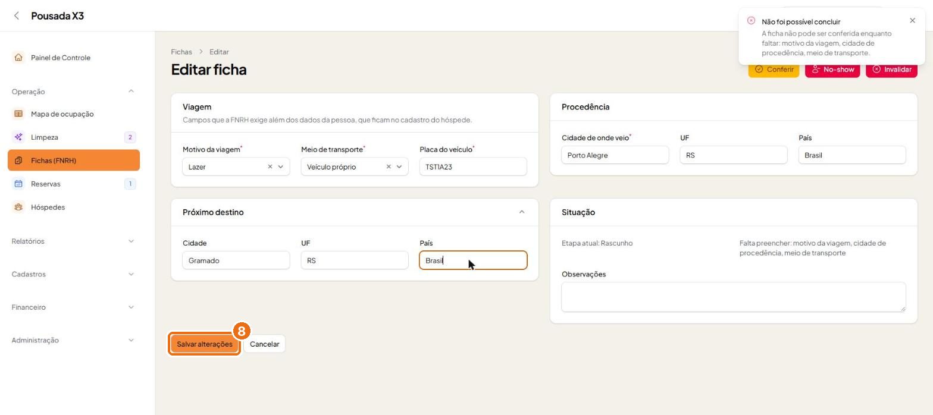
Task: Open Reservas in sidebar
Action: click(x=74, y=184)
